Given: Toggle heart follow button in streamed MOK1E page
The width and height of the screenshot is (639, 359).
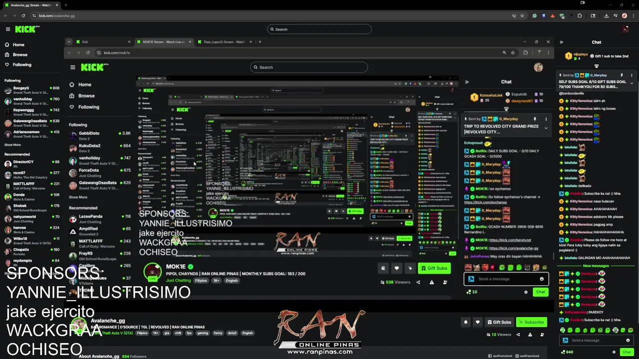Looking at the screenshot, I should click(x=396, y=268).
